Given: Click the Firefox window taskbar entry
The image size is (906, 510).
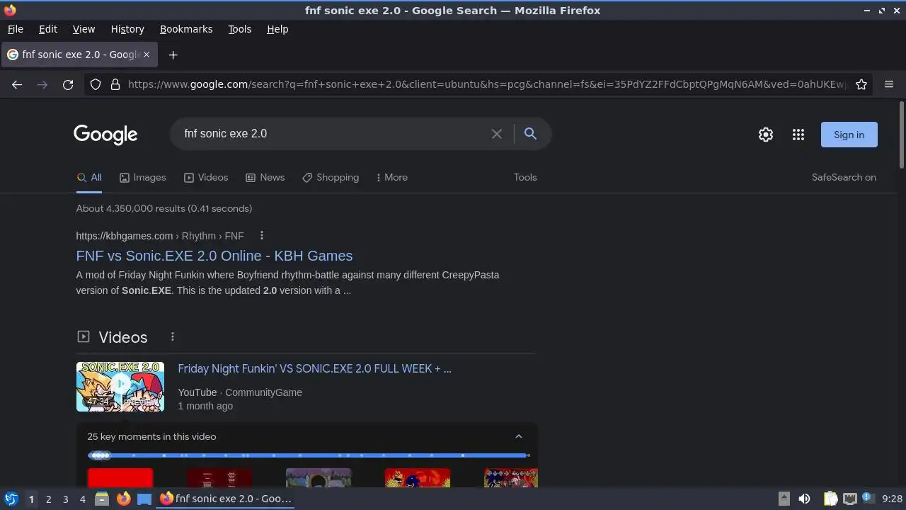Looking at the screenshot, I should tap(226, 499).
